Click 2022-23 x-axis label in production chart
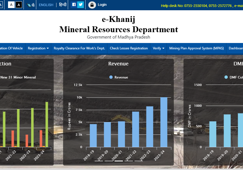The height and width of the screenshot is (170, 243). click(25, 155)
